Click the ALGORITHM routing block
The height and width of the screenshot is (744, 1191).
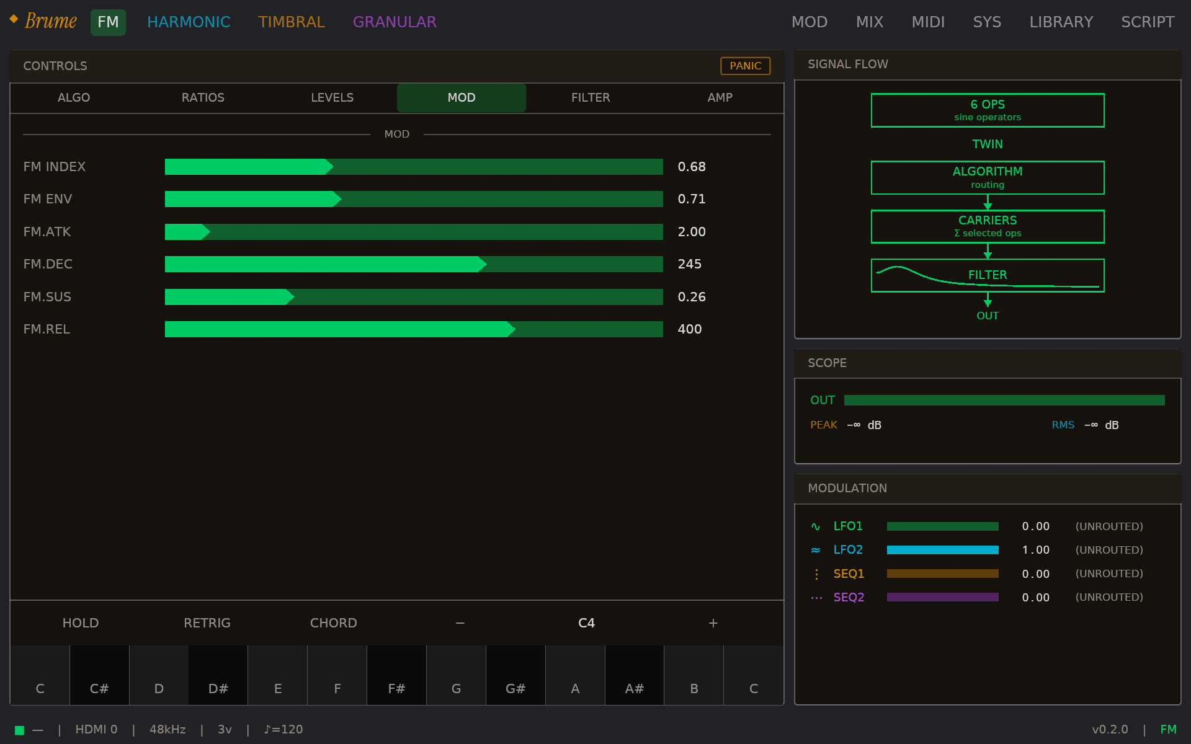coord(988,178)
